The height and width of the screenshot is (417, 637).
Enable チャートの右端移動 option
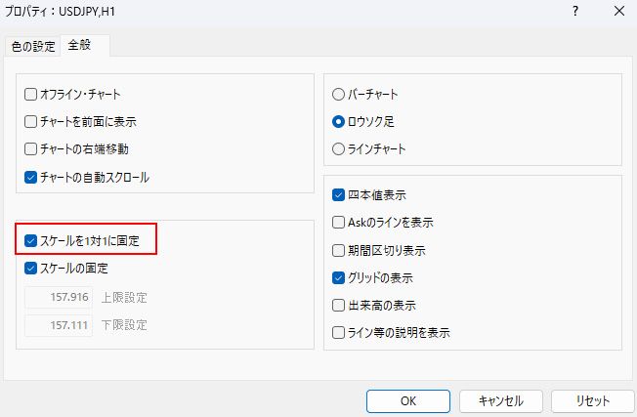(x=31, y=149)
